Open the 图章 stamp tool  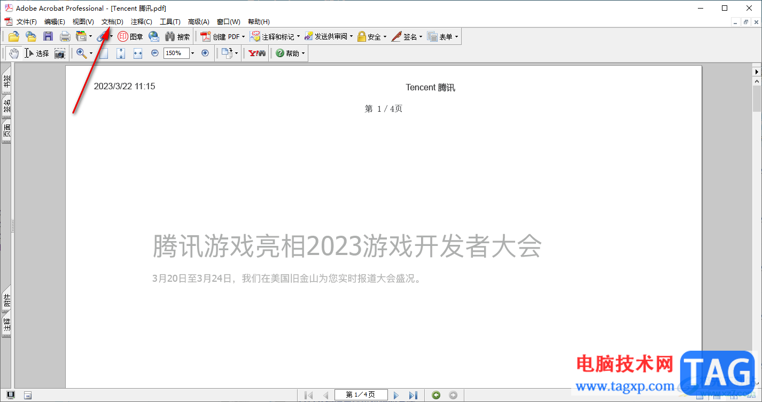(x=130, y=36)
